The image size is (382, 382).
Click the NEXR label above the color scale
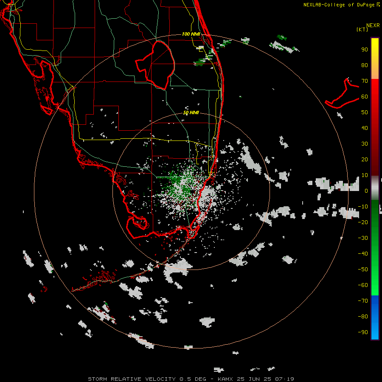(x=373, y=25)
